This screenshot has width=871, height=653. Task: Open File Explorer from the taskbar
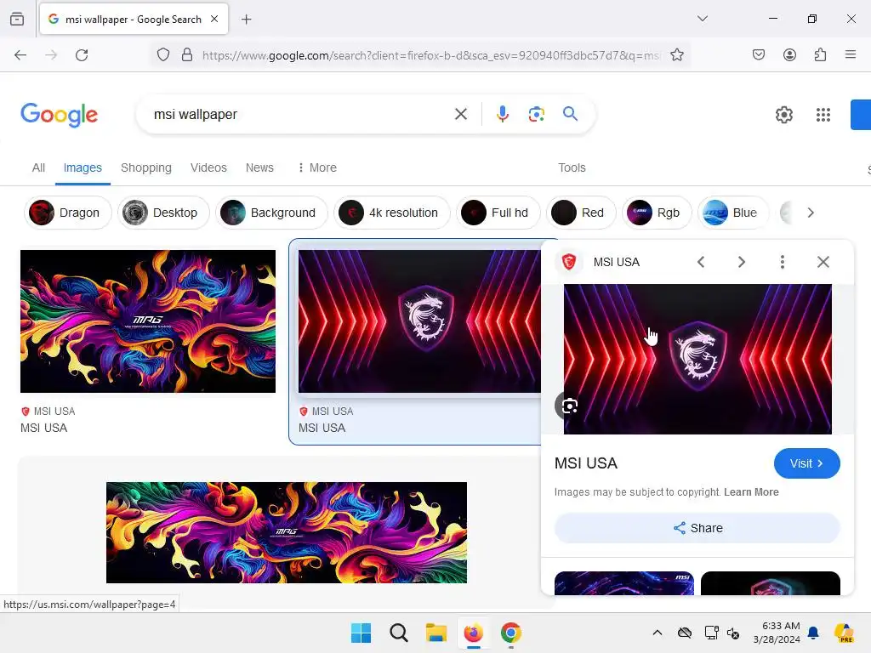[436, 633]
